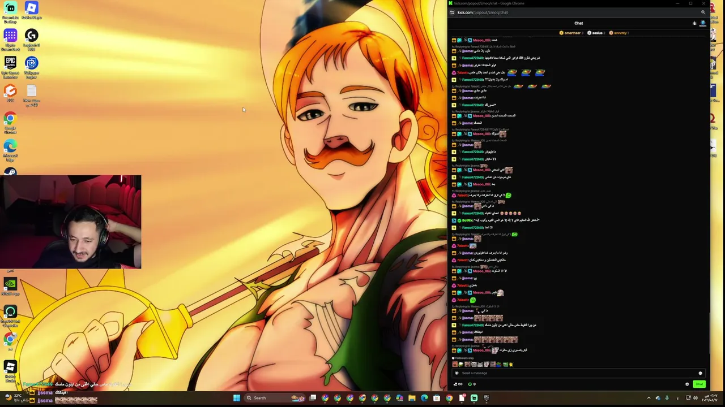This screenshot has width=725, height=407.
Task: Open the Logitech G HUB desktop shortcut
Action: [31, 40]
